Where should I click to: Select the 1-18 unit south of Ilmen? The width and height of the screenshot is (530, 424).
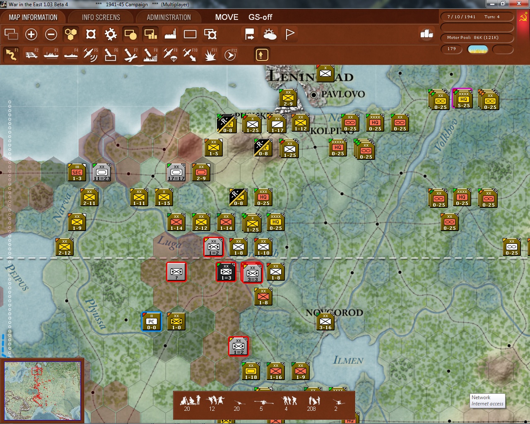[x=251, y=371]
